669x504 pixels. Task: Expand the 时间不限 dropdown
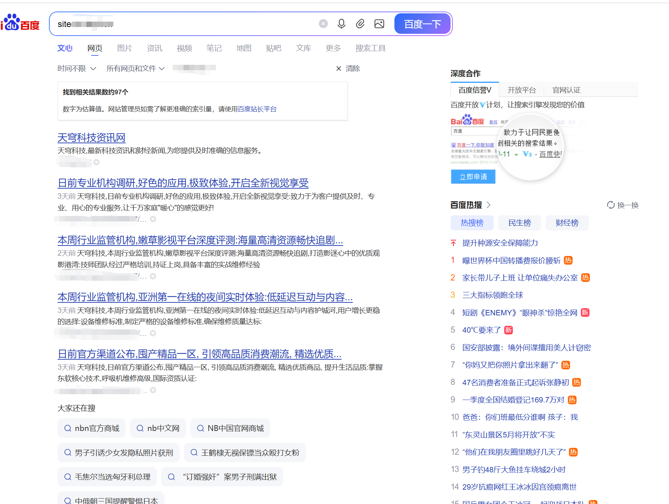coord(77,68)
